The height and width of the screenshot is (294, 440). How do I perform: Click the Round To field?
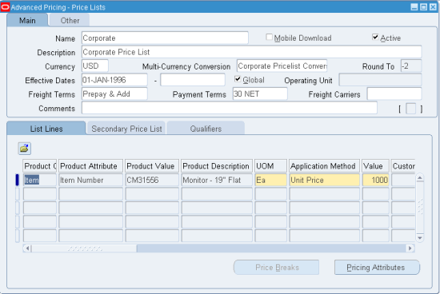[x=411, y=66]
